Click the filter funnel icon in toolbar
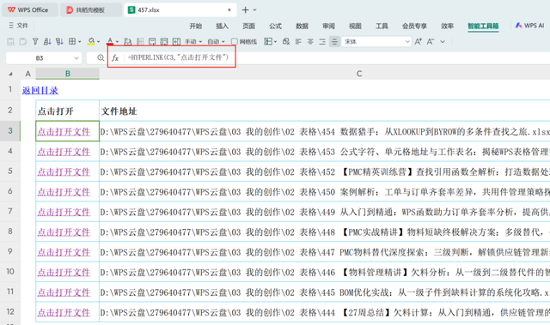Screen dimensions: 550x325 (35, 42)
